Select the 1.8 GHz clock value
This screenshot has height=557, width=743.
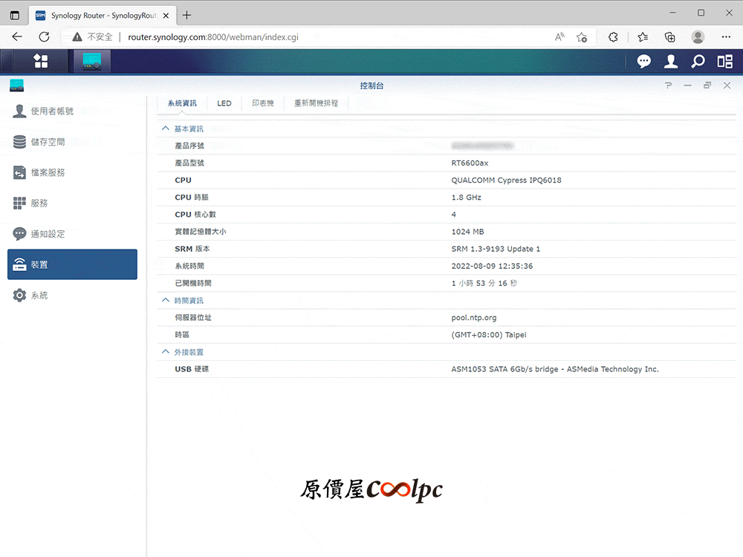(x=467, y=197)
